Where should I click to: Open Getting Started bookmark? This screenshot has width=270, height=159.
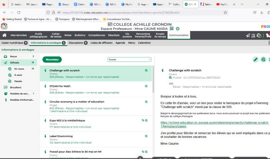click(12, 19)
